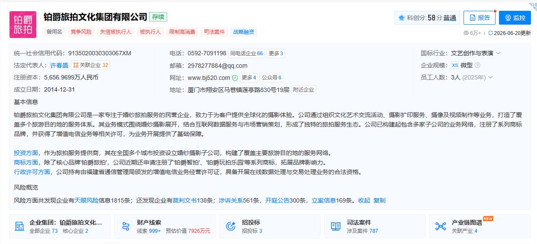The height and width of the screenshot is (244, 537).
Task: Click 关联产业 4 count
Action: pyautogui.click(x=464, y=231)
